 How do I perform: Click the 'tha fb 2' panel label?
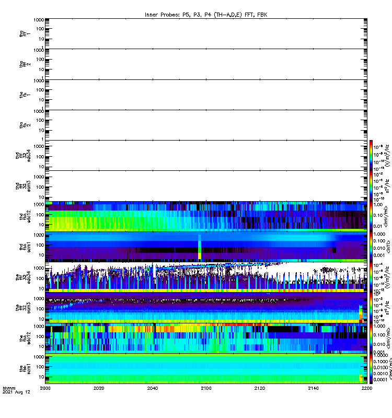click(25, 125)
